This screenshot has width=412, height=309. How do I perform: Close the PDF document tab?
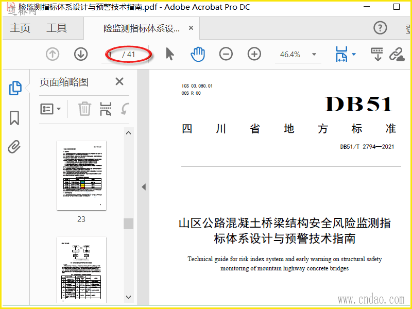click(x=191, y=28)
